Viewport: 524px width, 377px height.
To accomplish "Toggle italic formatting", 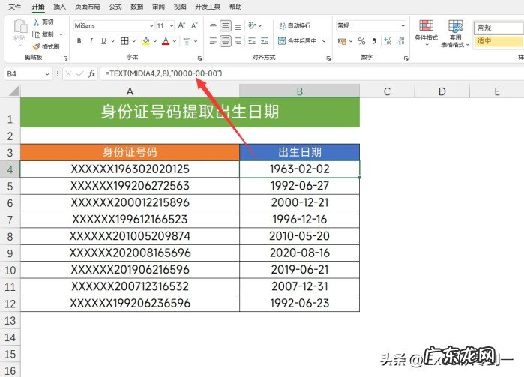I will pos(91,41).
